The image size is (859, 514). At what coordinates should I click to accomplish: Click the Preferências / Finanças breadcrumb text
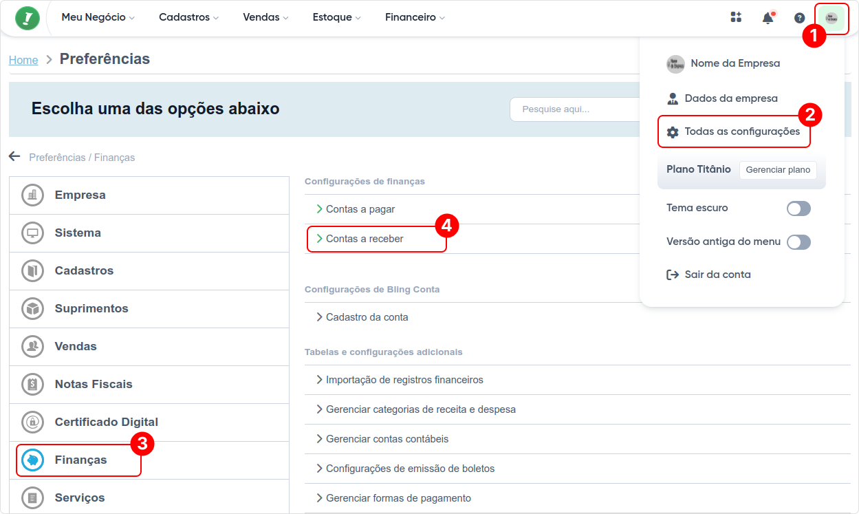(82, 158)
